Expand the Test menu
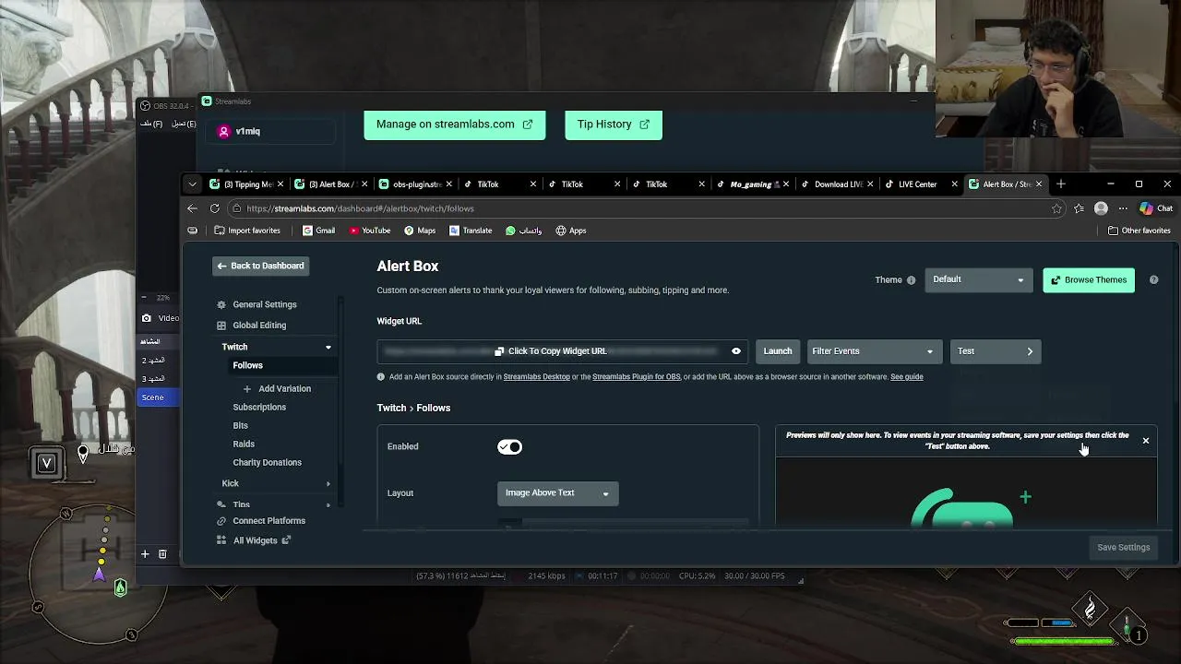Screen dimensions: 1181x664 point(996,351)
